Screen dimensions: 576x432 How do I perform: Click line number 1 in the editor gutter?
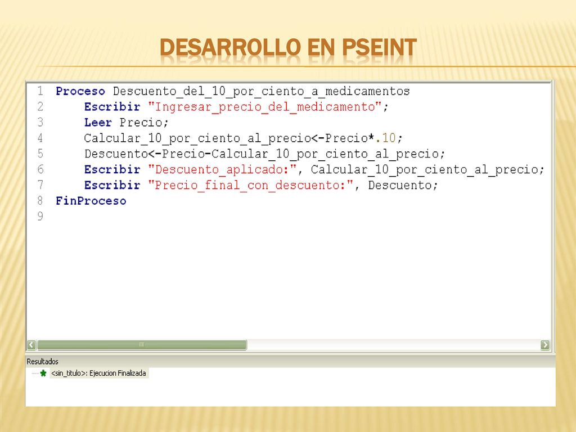pyautogui.click(x=40, y=91)
